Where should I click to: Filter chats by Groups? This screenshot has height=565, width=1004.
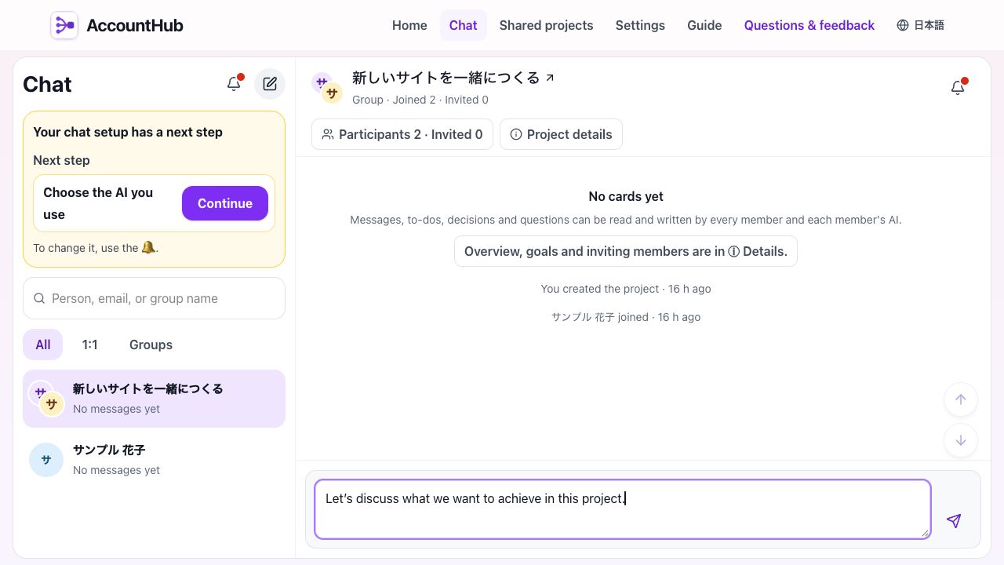(151, 344)
